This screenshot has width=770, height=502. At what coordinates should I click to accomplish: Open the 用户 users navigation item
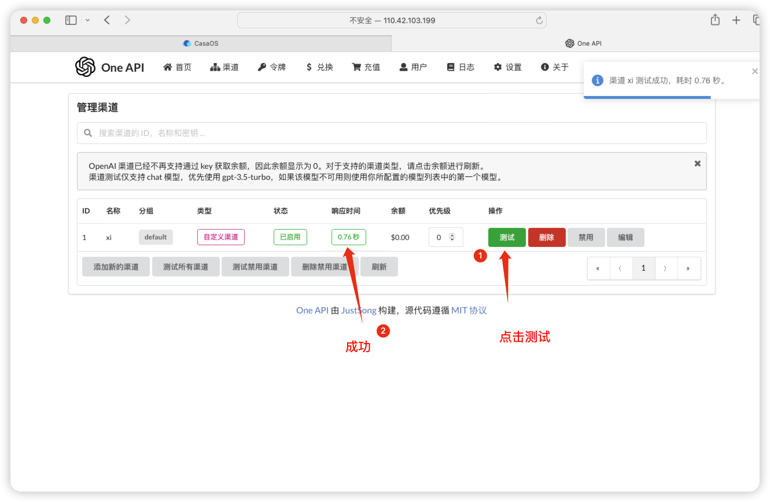pos(413,67)
